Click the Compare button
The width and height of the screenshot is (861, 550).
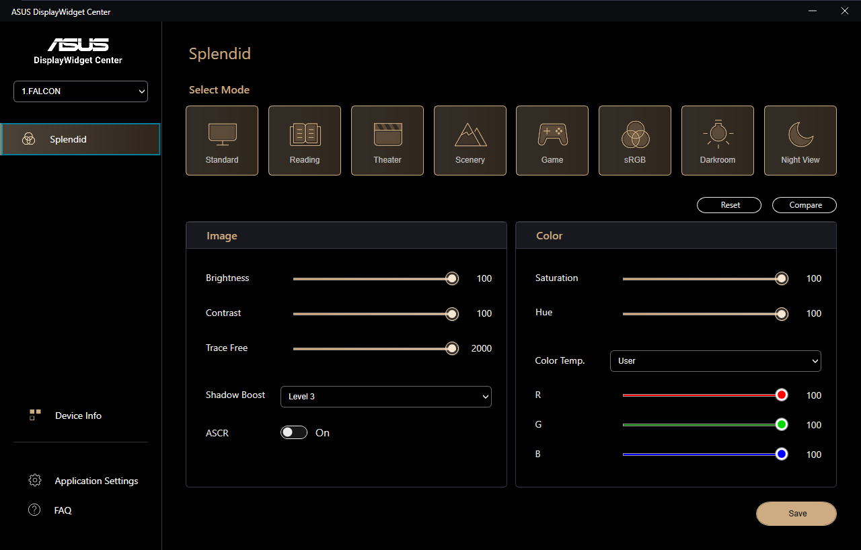(x=804, y=205)
